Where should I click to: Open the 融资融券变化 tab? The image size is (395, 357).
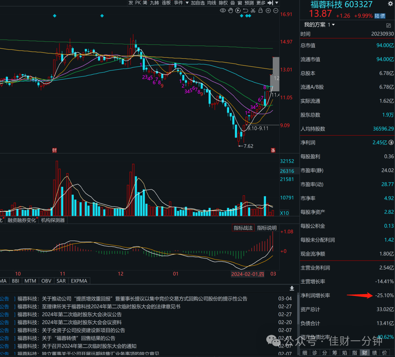[22, 220]
